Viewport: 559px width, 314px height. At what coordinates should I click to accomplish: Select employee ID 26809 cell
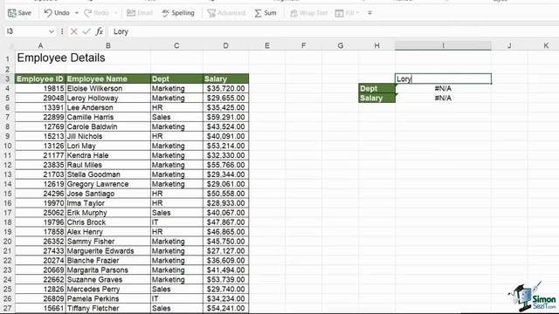(x=40, y=298)
